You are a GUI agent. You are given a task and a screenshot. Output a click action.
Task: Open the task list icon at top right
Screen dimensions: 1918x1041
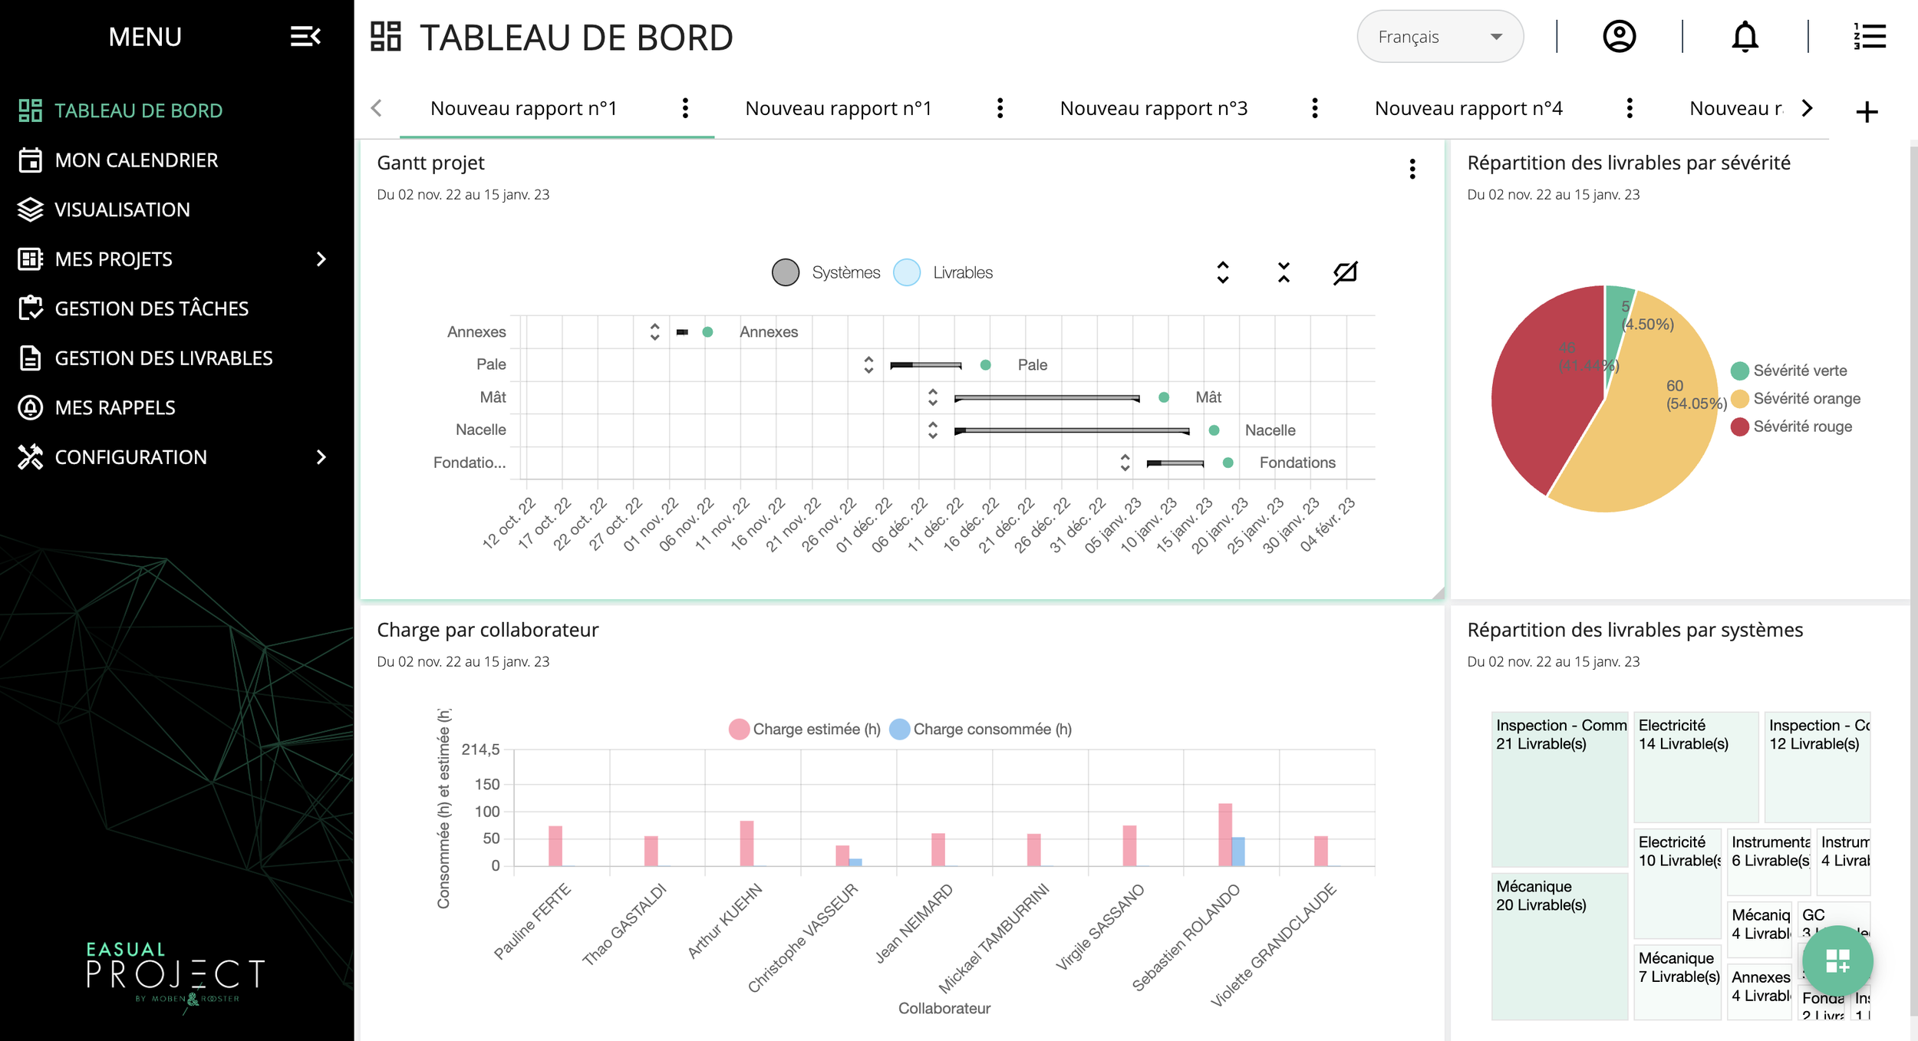(1870, 36)
